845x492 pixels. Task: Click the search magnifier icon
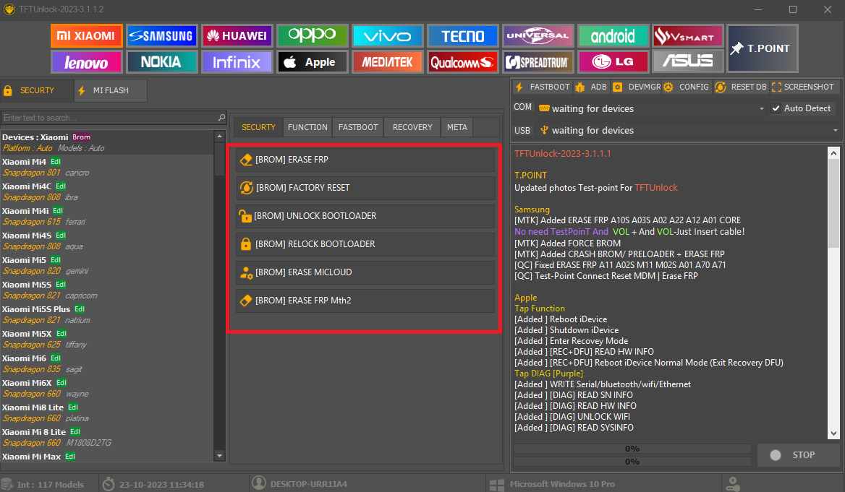pyautogui.click(x=221, y=117)
